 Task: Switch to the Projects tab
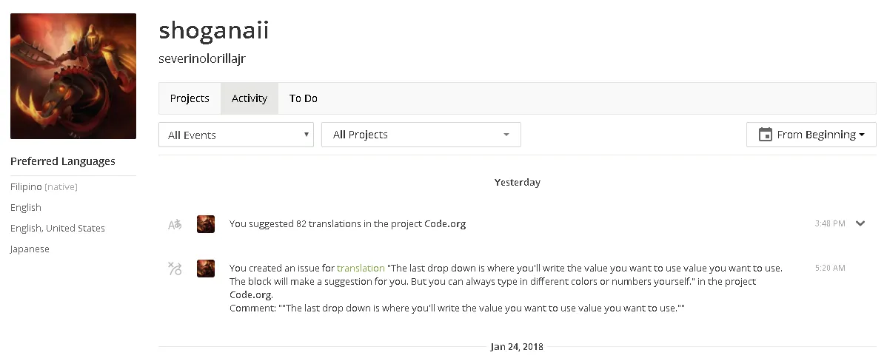(x=190, y=98)
